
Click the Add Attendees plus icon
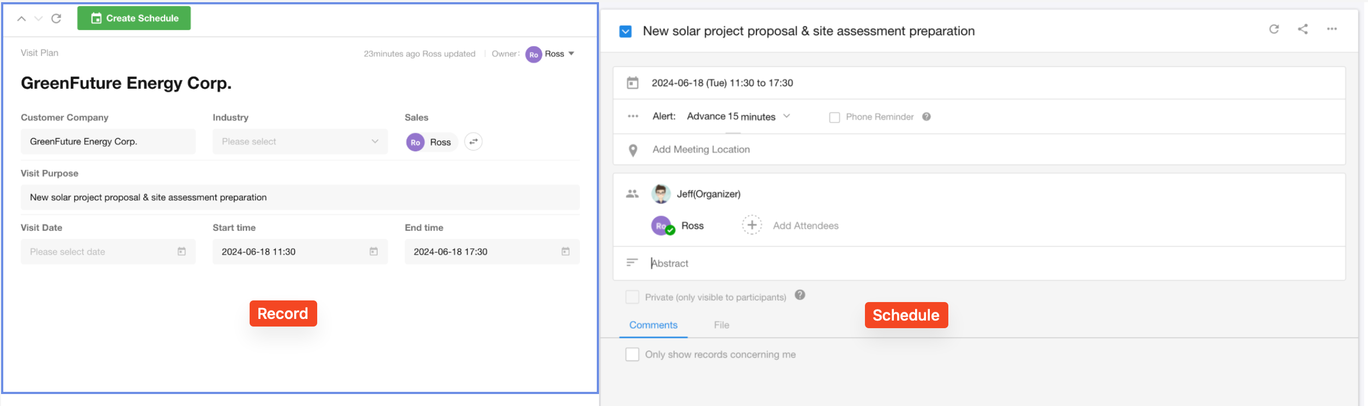click(752, 225)
